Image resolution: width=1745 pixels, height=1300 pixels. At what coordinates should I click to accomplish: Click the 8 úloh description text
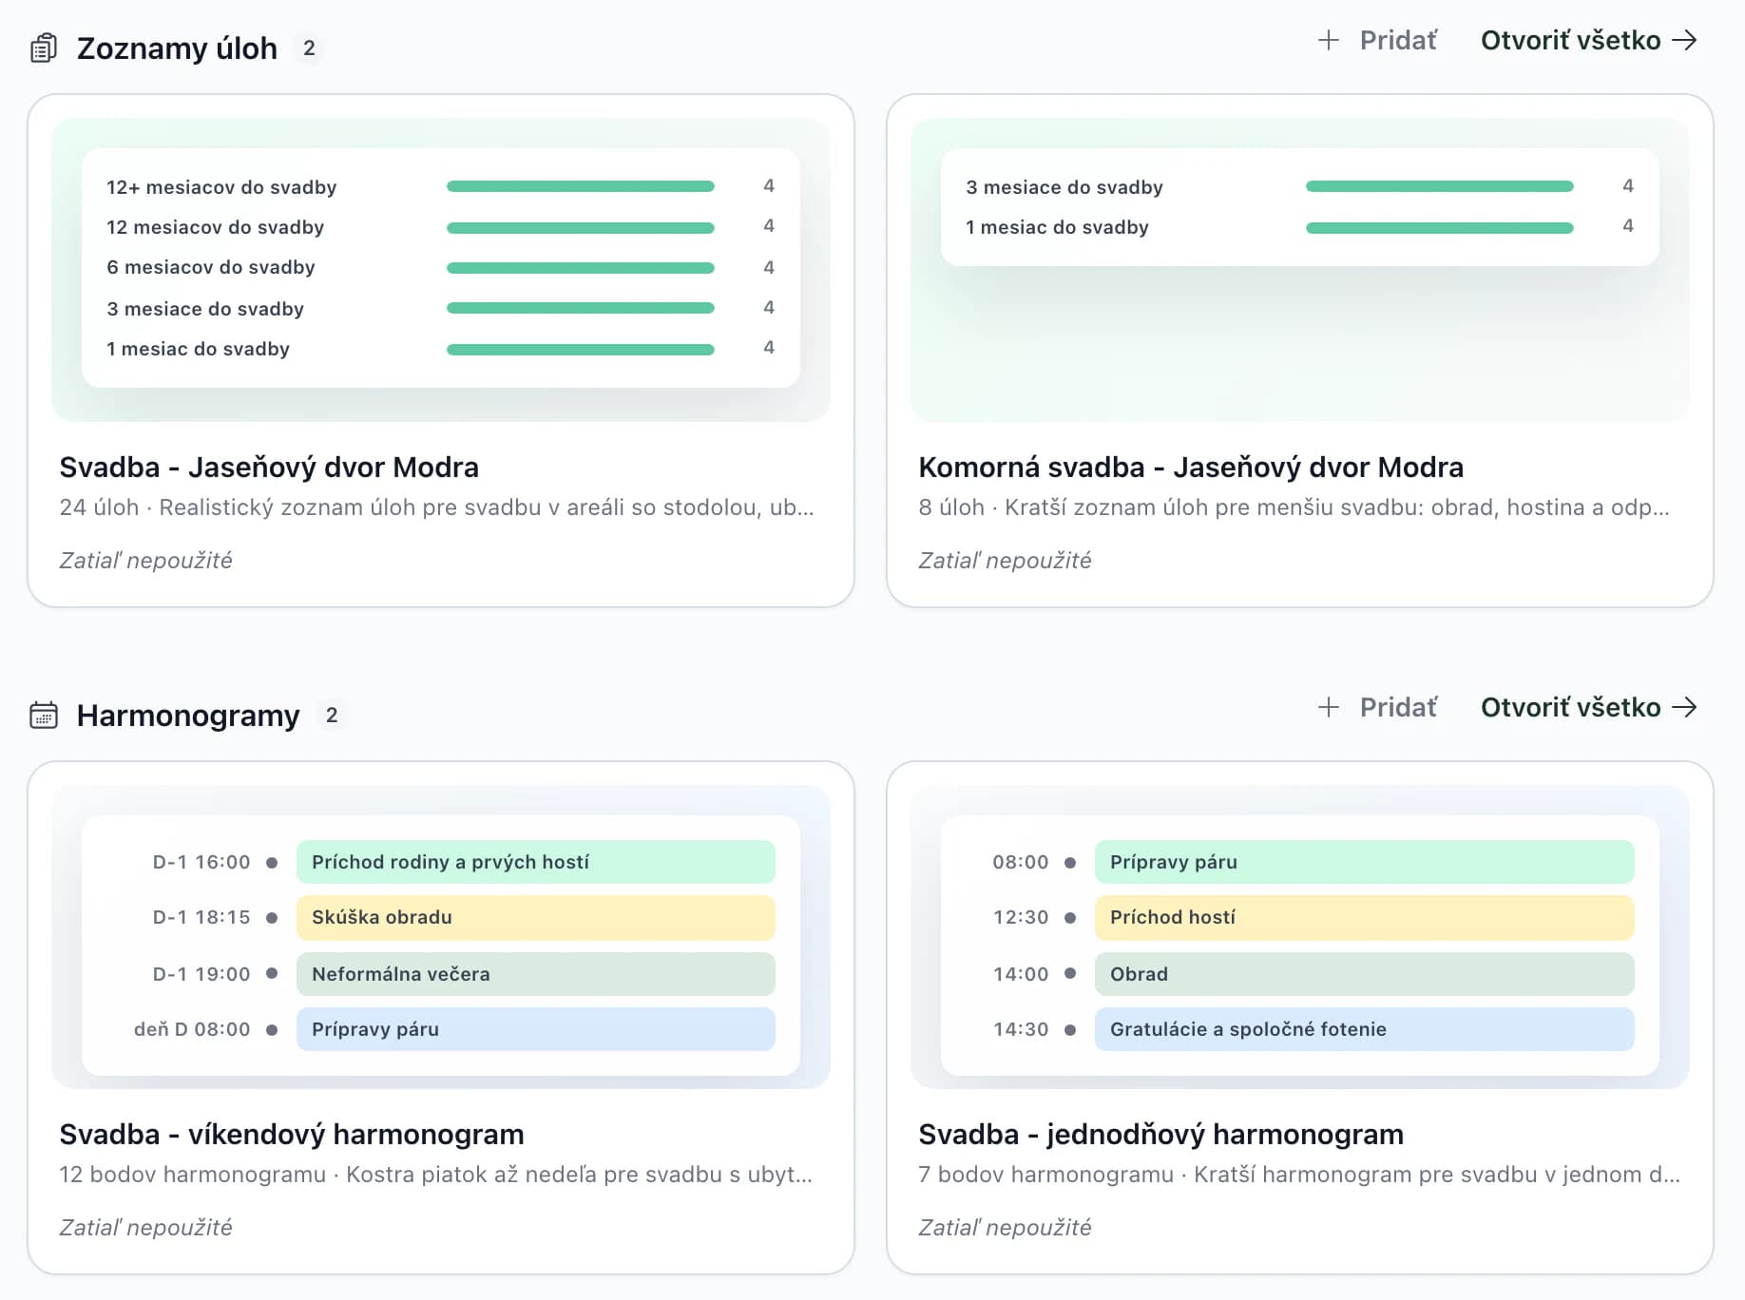[x=1294, y=507]
